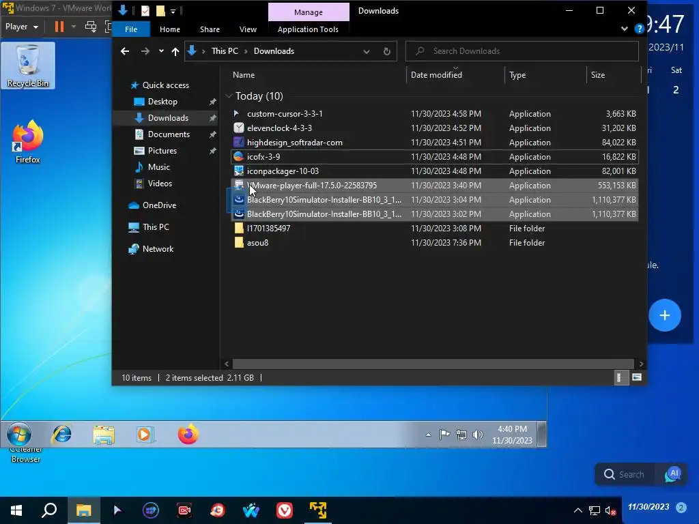
Task: Open Firefox from VM taskbar
Action: (188, 434)
